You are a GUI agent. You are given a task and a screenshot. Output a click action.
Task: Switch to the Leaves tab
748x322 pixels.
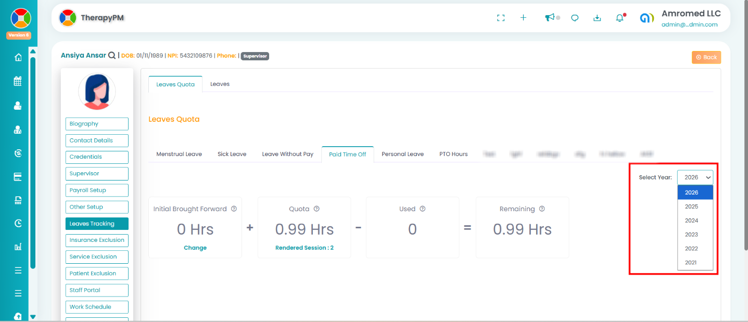(220, 84)
